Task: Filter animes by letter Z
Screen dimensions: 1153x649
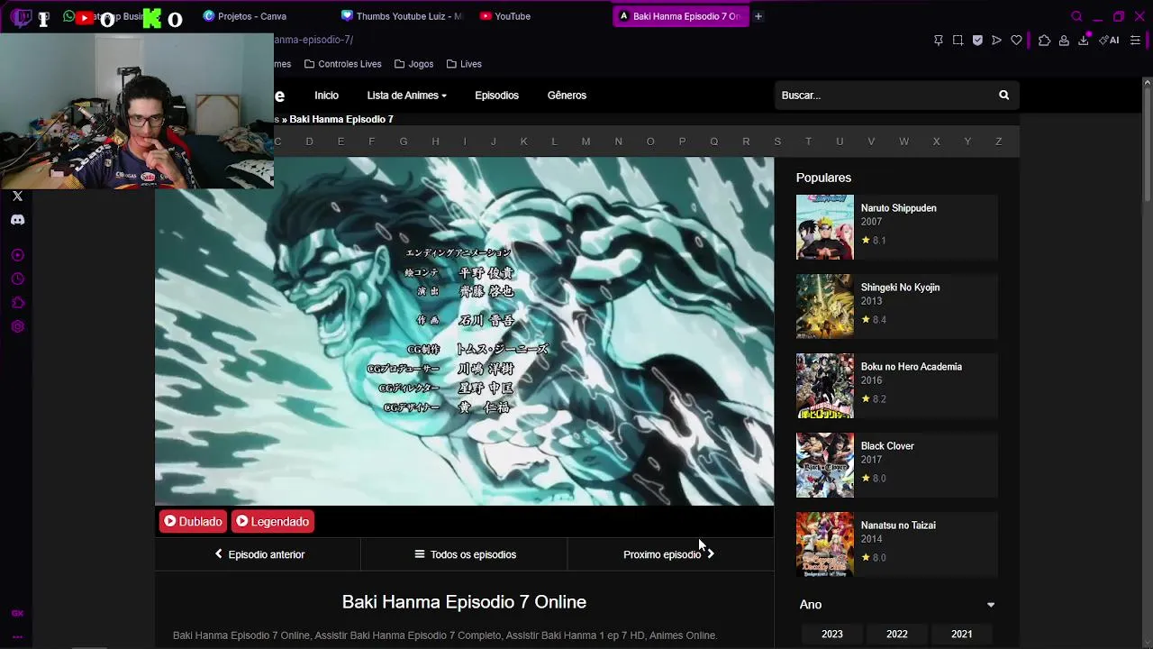Action: [998, 142]
